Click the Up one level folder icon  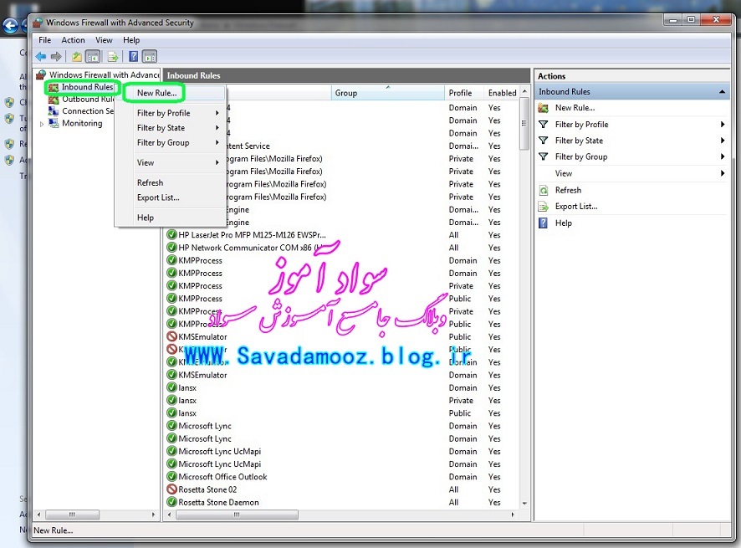click(77, 57)
